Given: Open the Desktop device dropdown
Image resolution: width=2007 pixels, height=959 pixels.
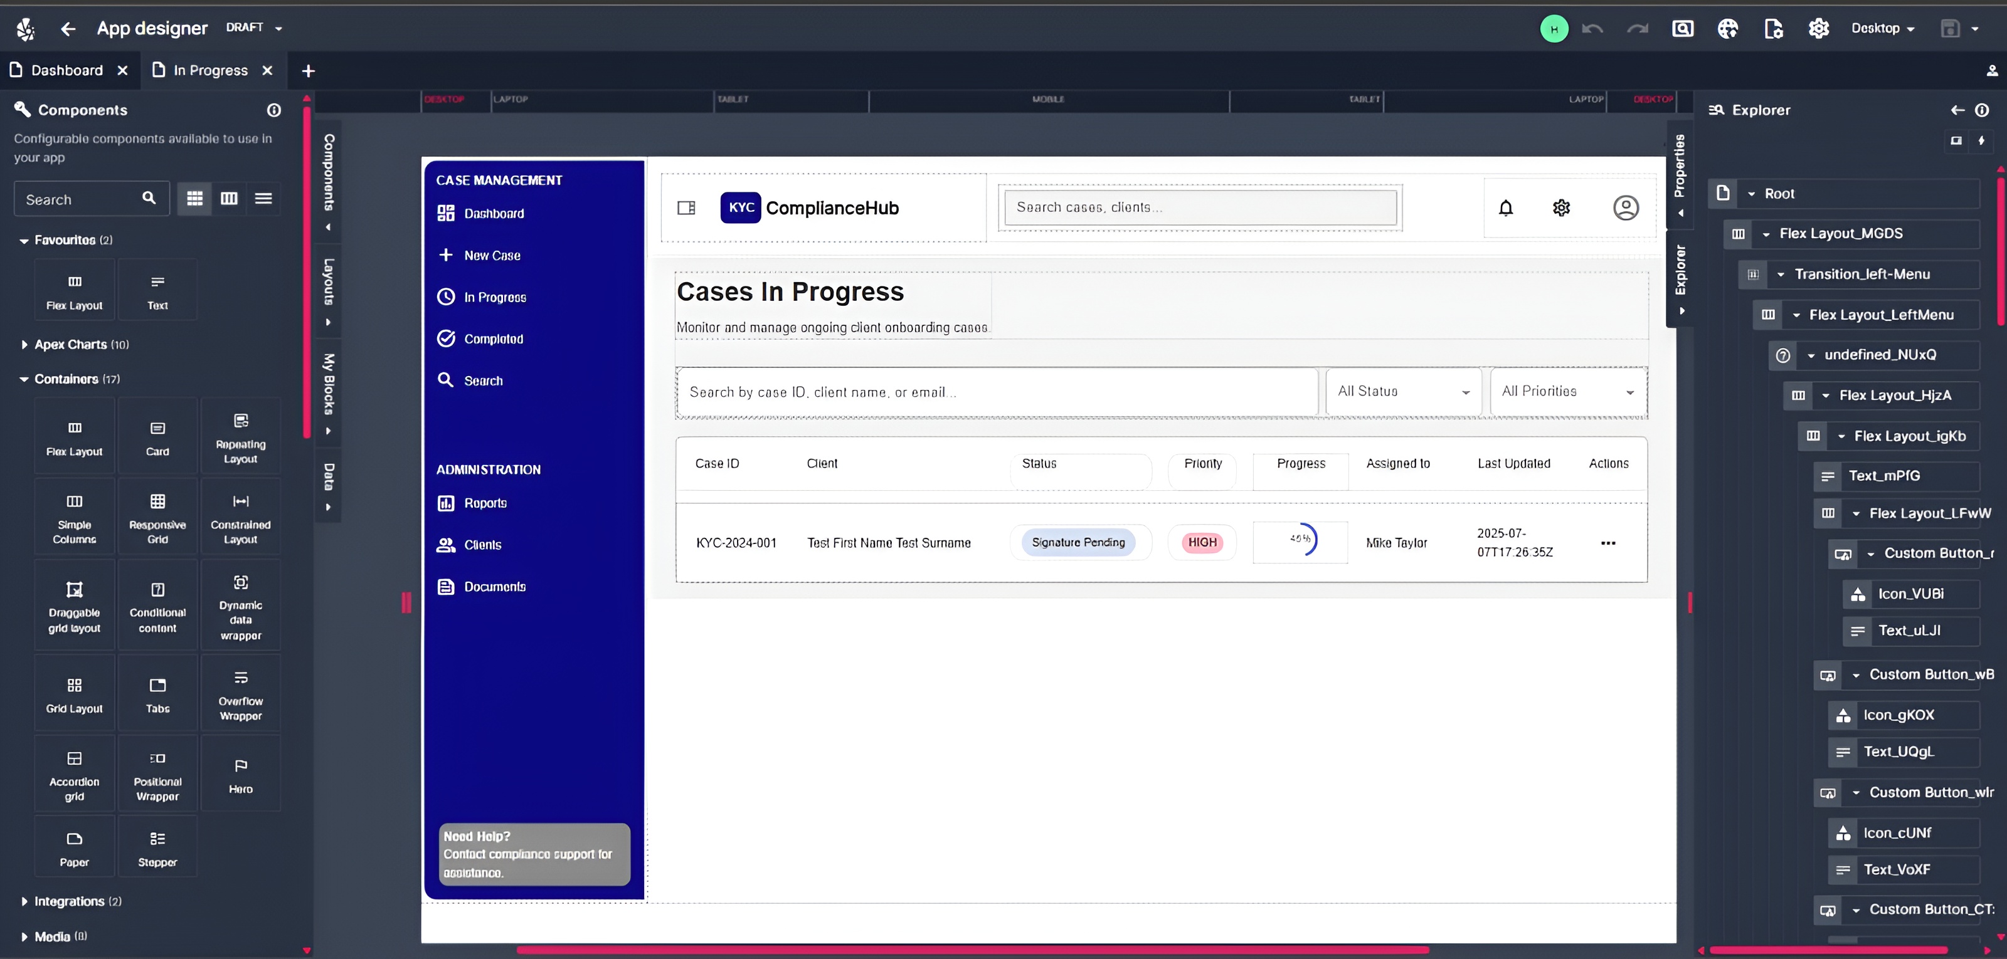Looking at the screenshot, I should pyautogui.click(x=1882, y=29).
